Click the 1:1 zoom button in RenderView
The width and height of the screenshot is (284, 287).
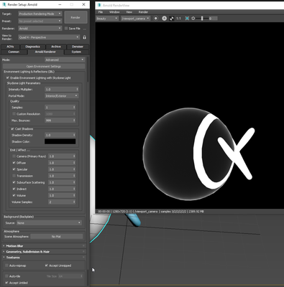point(178,19)
